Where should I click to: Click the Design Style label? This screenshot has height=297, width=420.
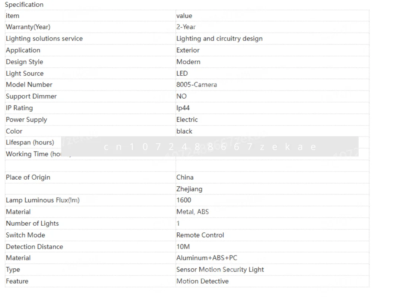(x=25, y=62)
